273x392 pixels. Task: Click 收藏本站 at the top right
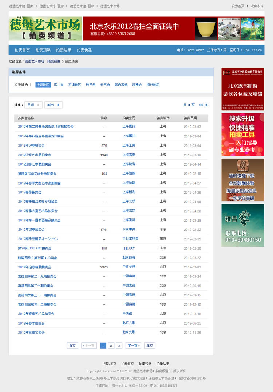[x=257, y=6]
